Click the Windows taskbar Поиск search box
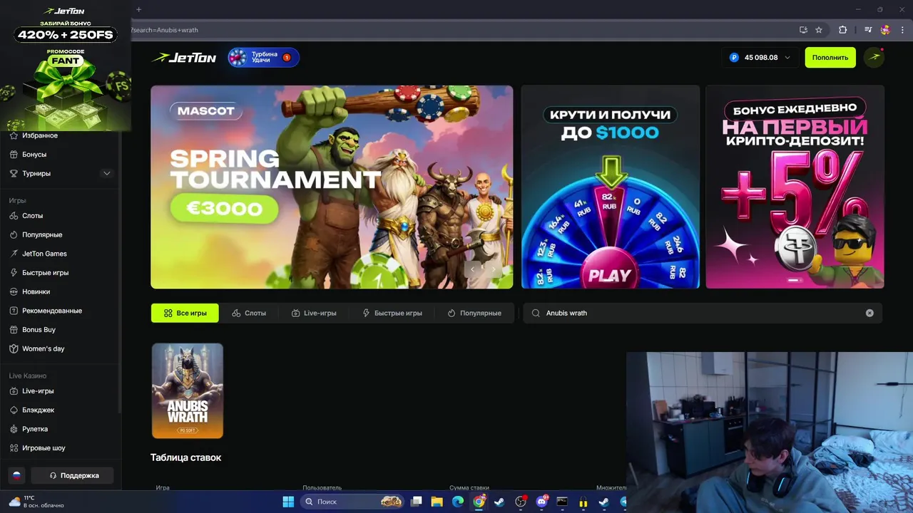Screen dimensions: 913x513 352,502
